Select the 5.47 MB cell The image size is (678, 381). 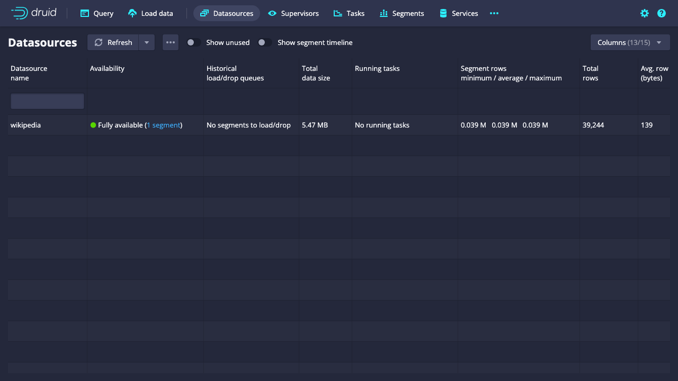tap(325, 125)
